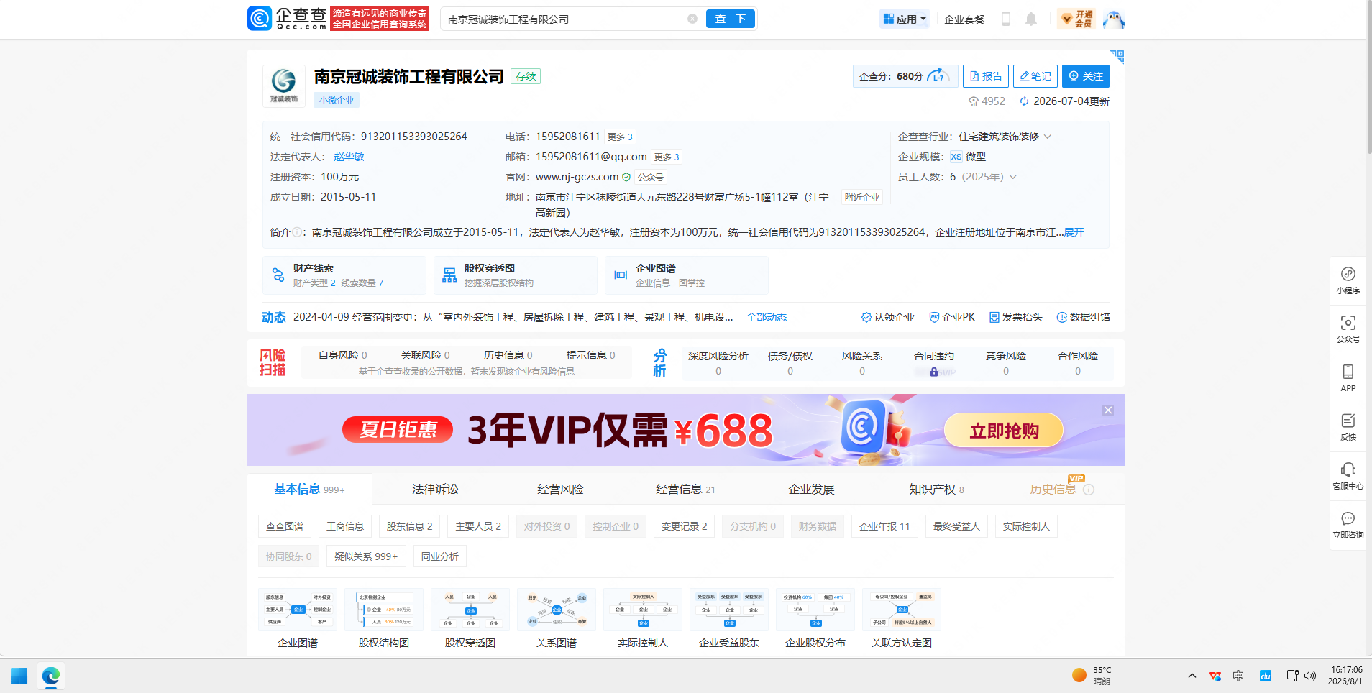Close the VIP promotion banner
This screenshot has width=1372, height=693.
click(1108, 410)
